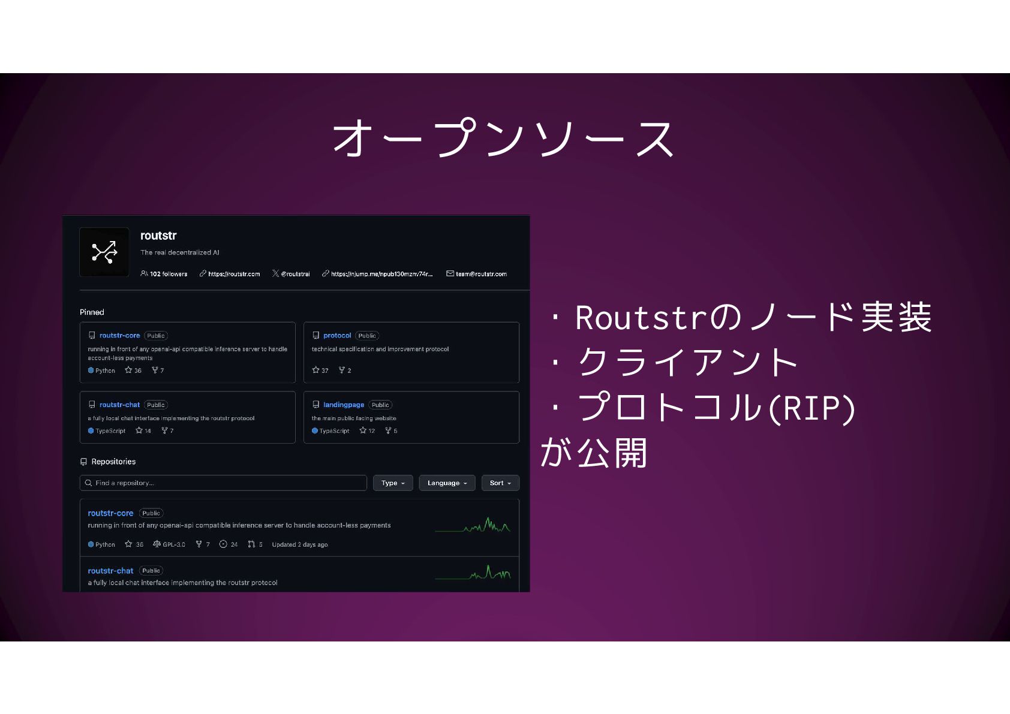
Task: Open routstr-core in the repositories list
Action: coord(110,513)
